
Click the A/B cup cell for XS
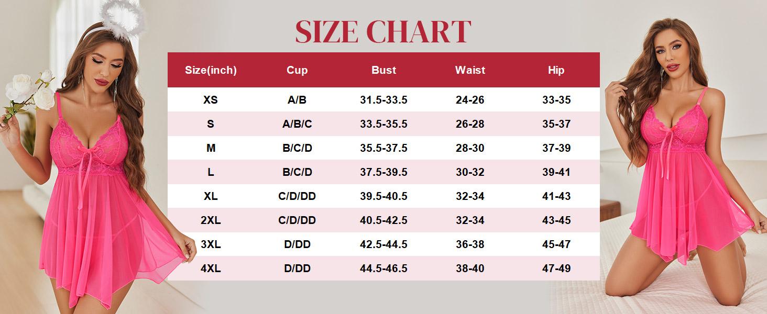coord(297,100)
